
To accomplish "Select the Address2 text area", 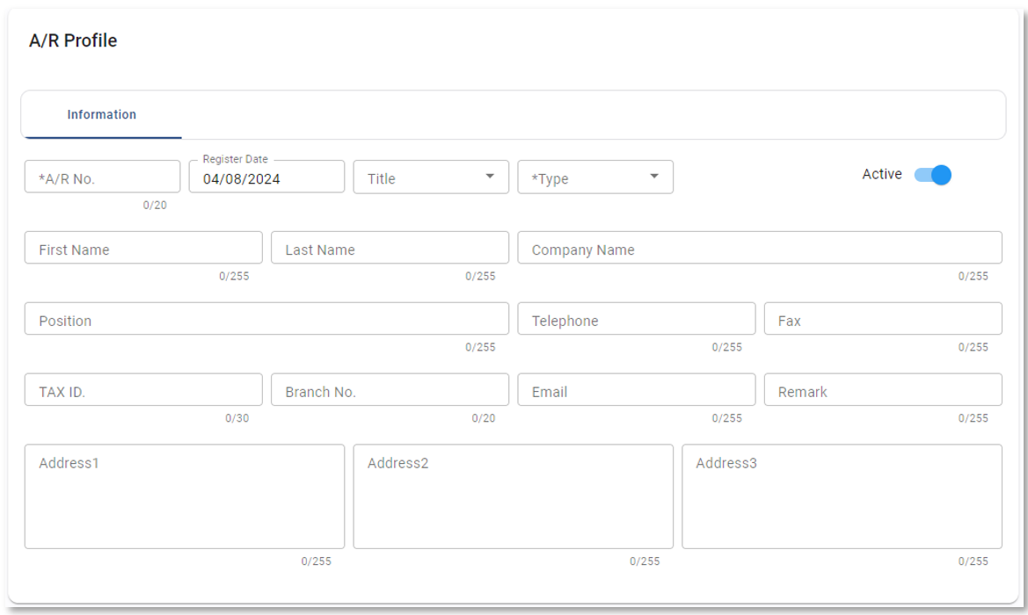I will [x=513, y=497].
